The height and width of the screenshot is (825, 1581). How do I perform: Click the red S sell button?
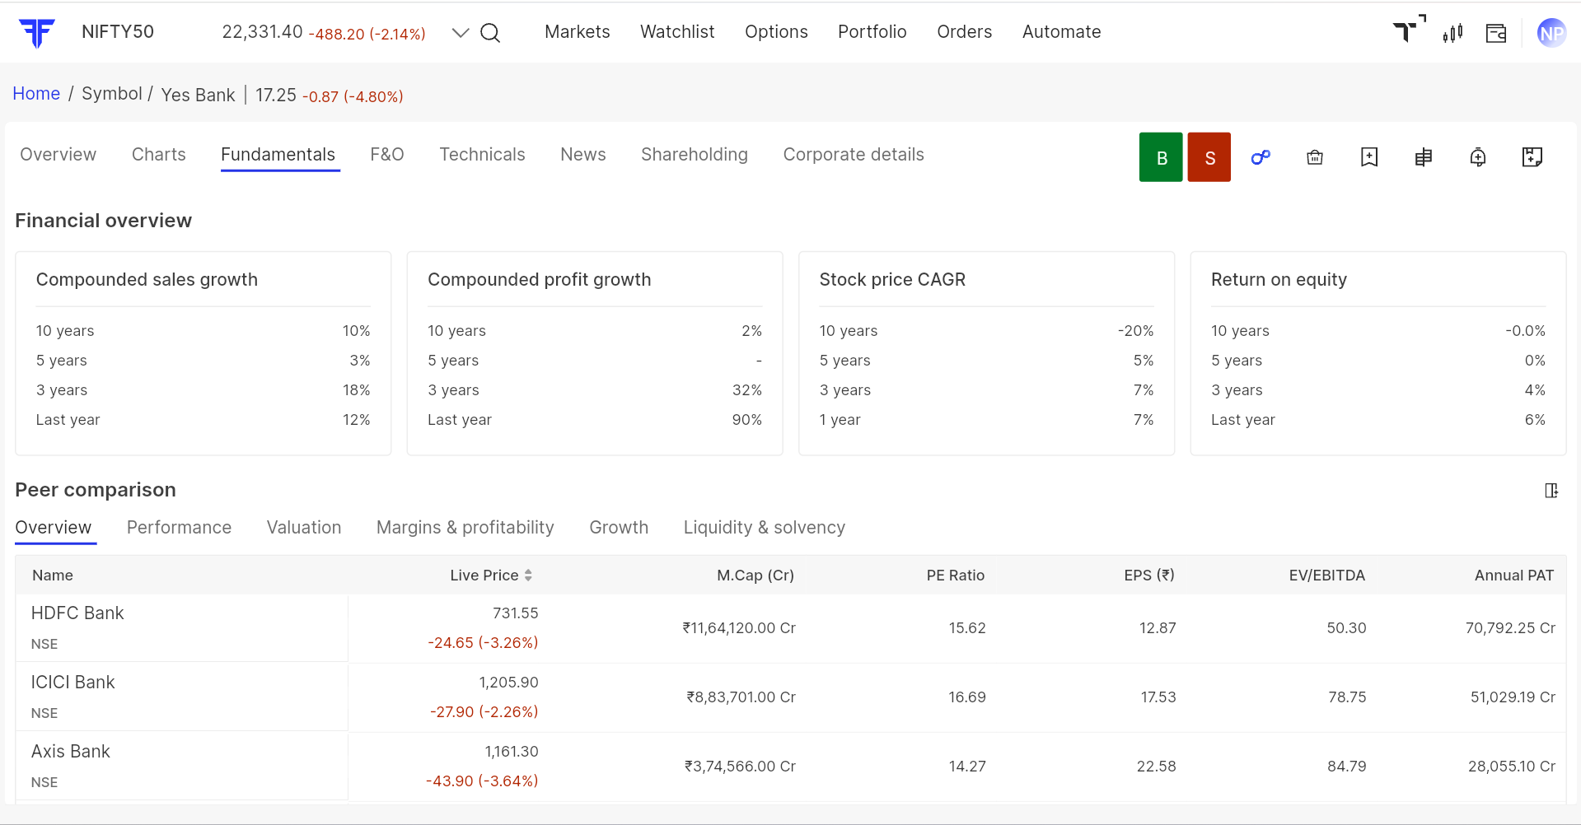click(1209, 157)
